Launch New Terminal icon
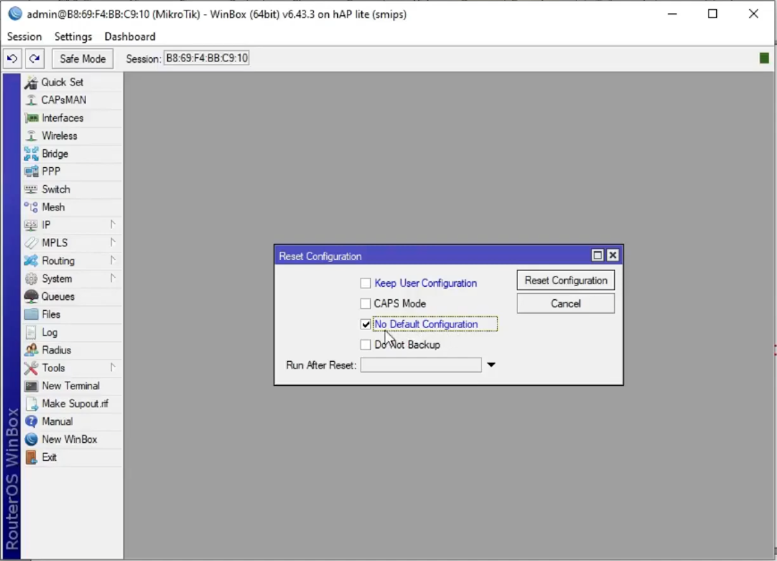777x561 pixels. pos(31,386)
